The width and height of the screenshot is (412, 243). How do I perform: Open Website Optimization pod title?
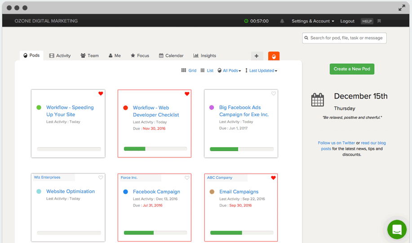(71, 191)
